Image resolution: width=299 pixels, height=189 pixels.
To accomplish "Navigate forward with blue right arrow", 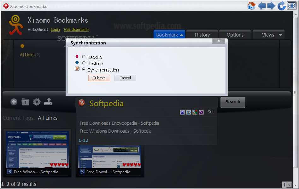I will tap(271, 6).
